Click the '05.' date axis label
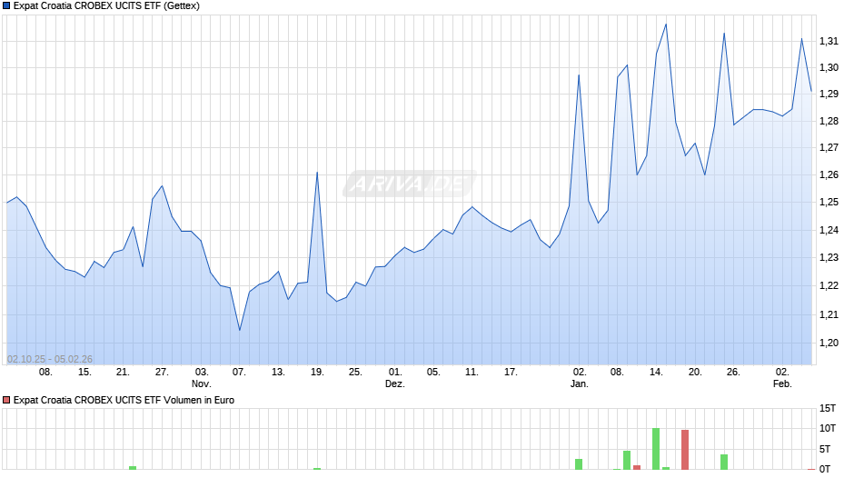This screenshot has height=478, width=854. (x=433, y=373)
